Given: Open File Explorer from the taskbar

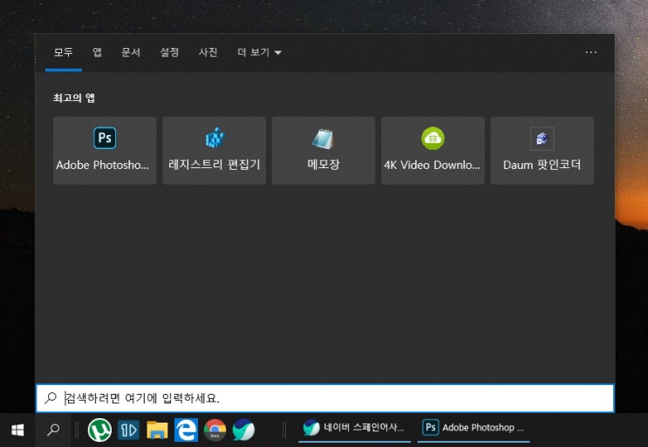Looking at the screenshot, I should (x=157, y=430).
